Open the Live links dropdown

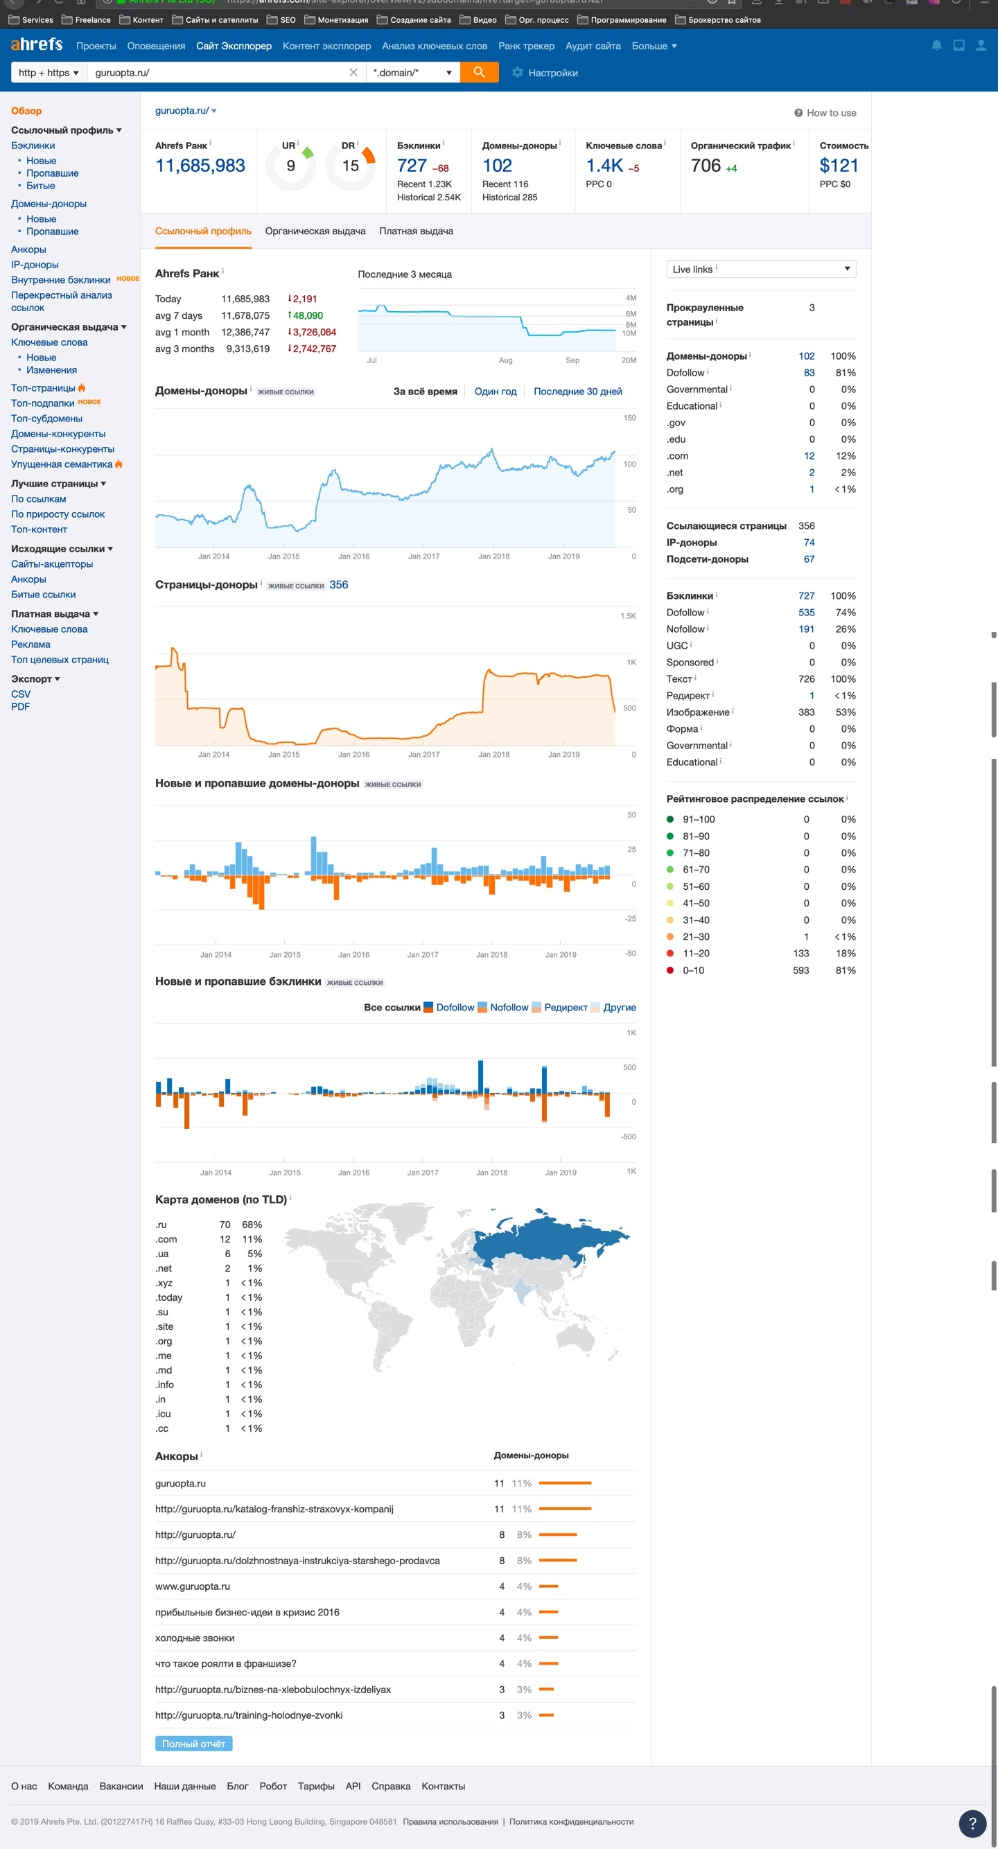coord(761,269)
